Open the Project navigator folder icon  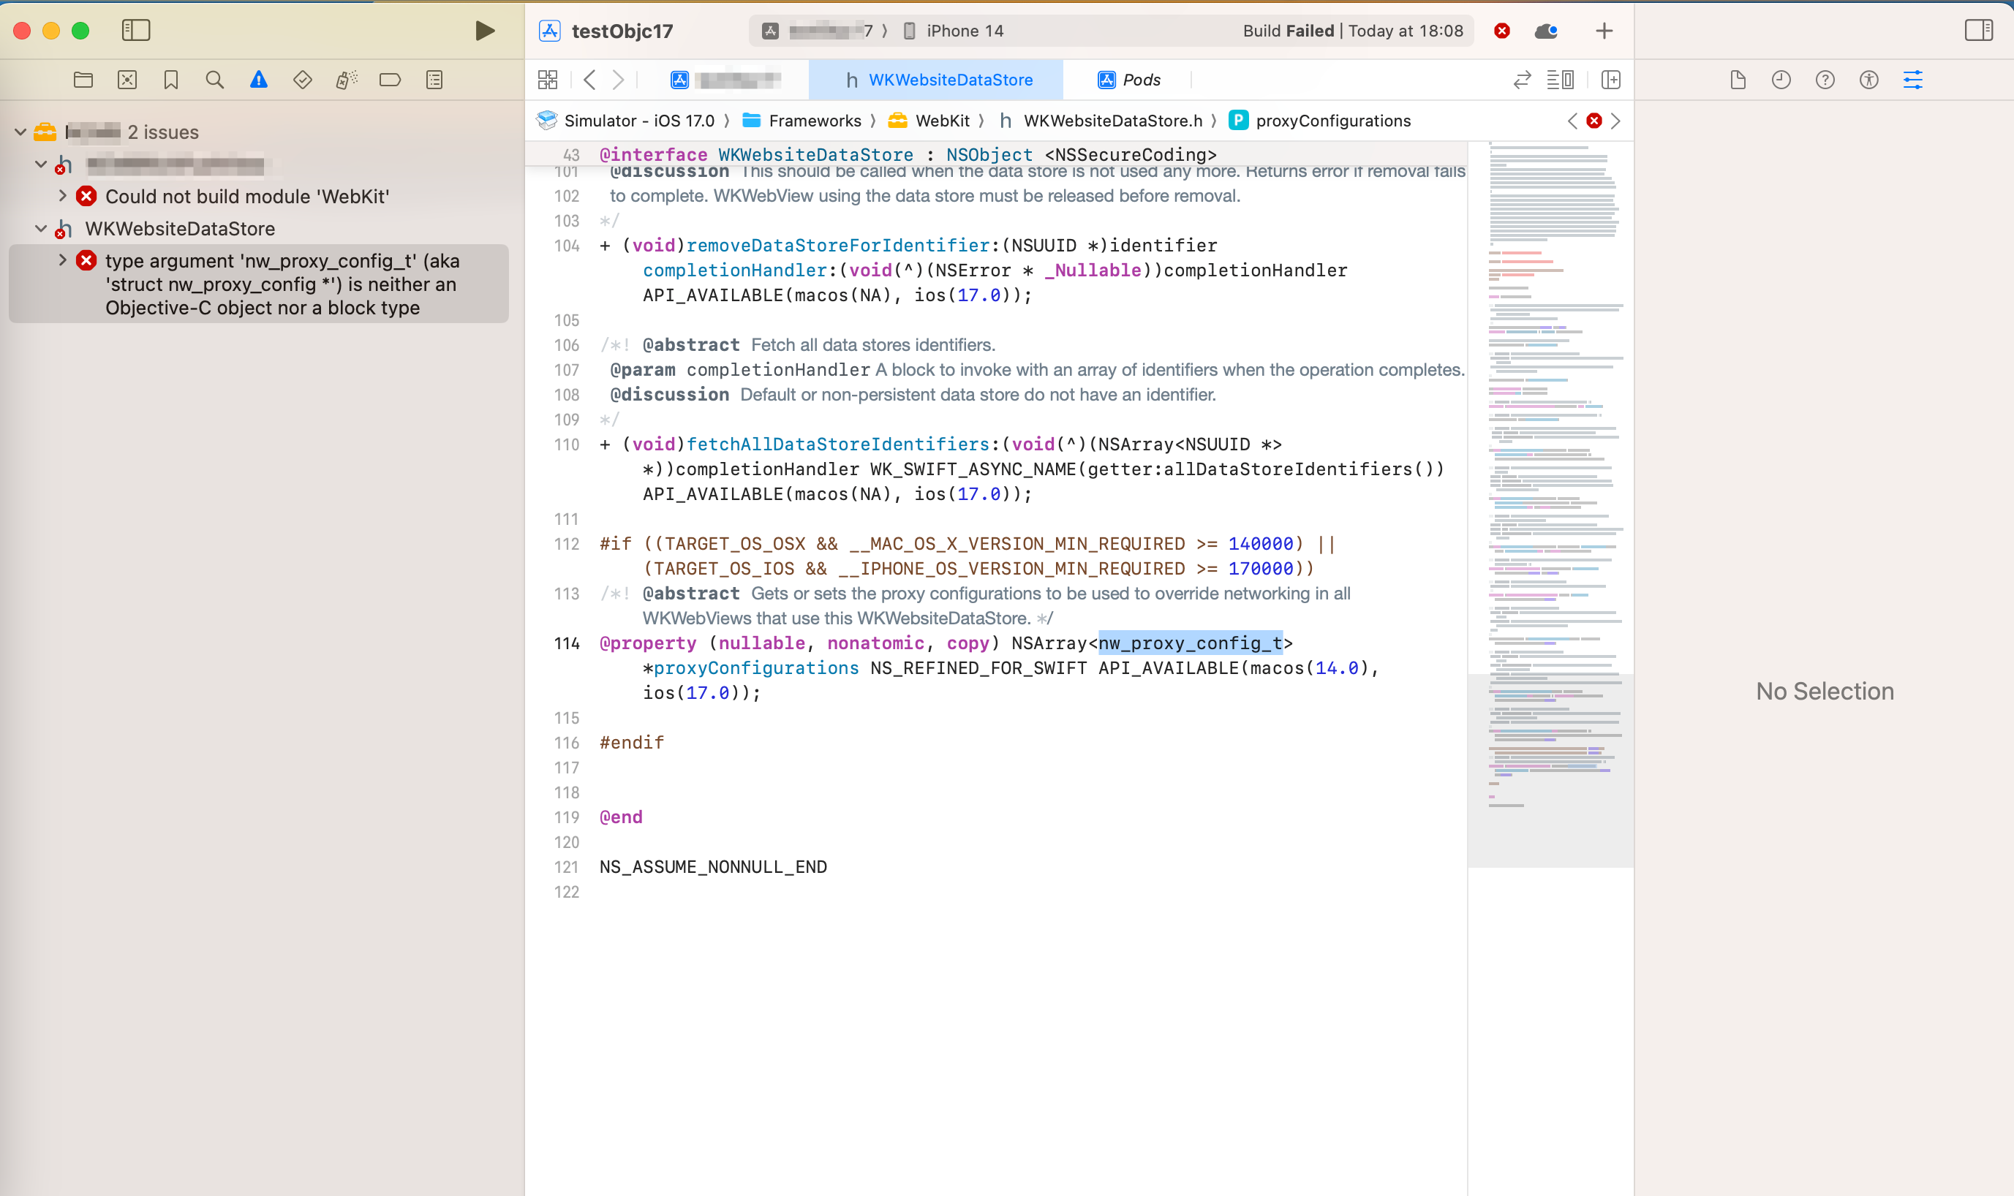[83, 80]
